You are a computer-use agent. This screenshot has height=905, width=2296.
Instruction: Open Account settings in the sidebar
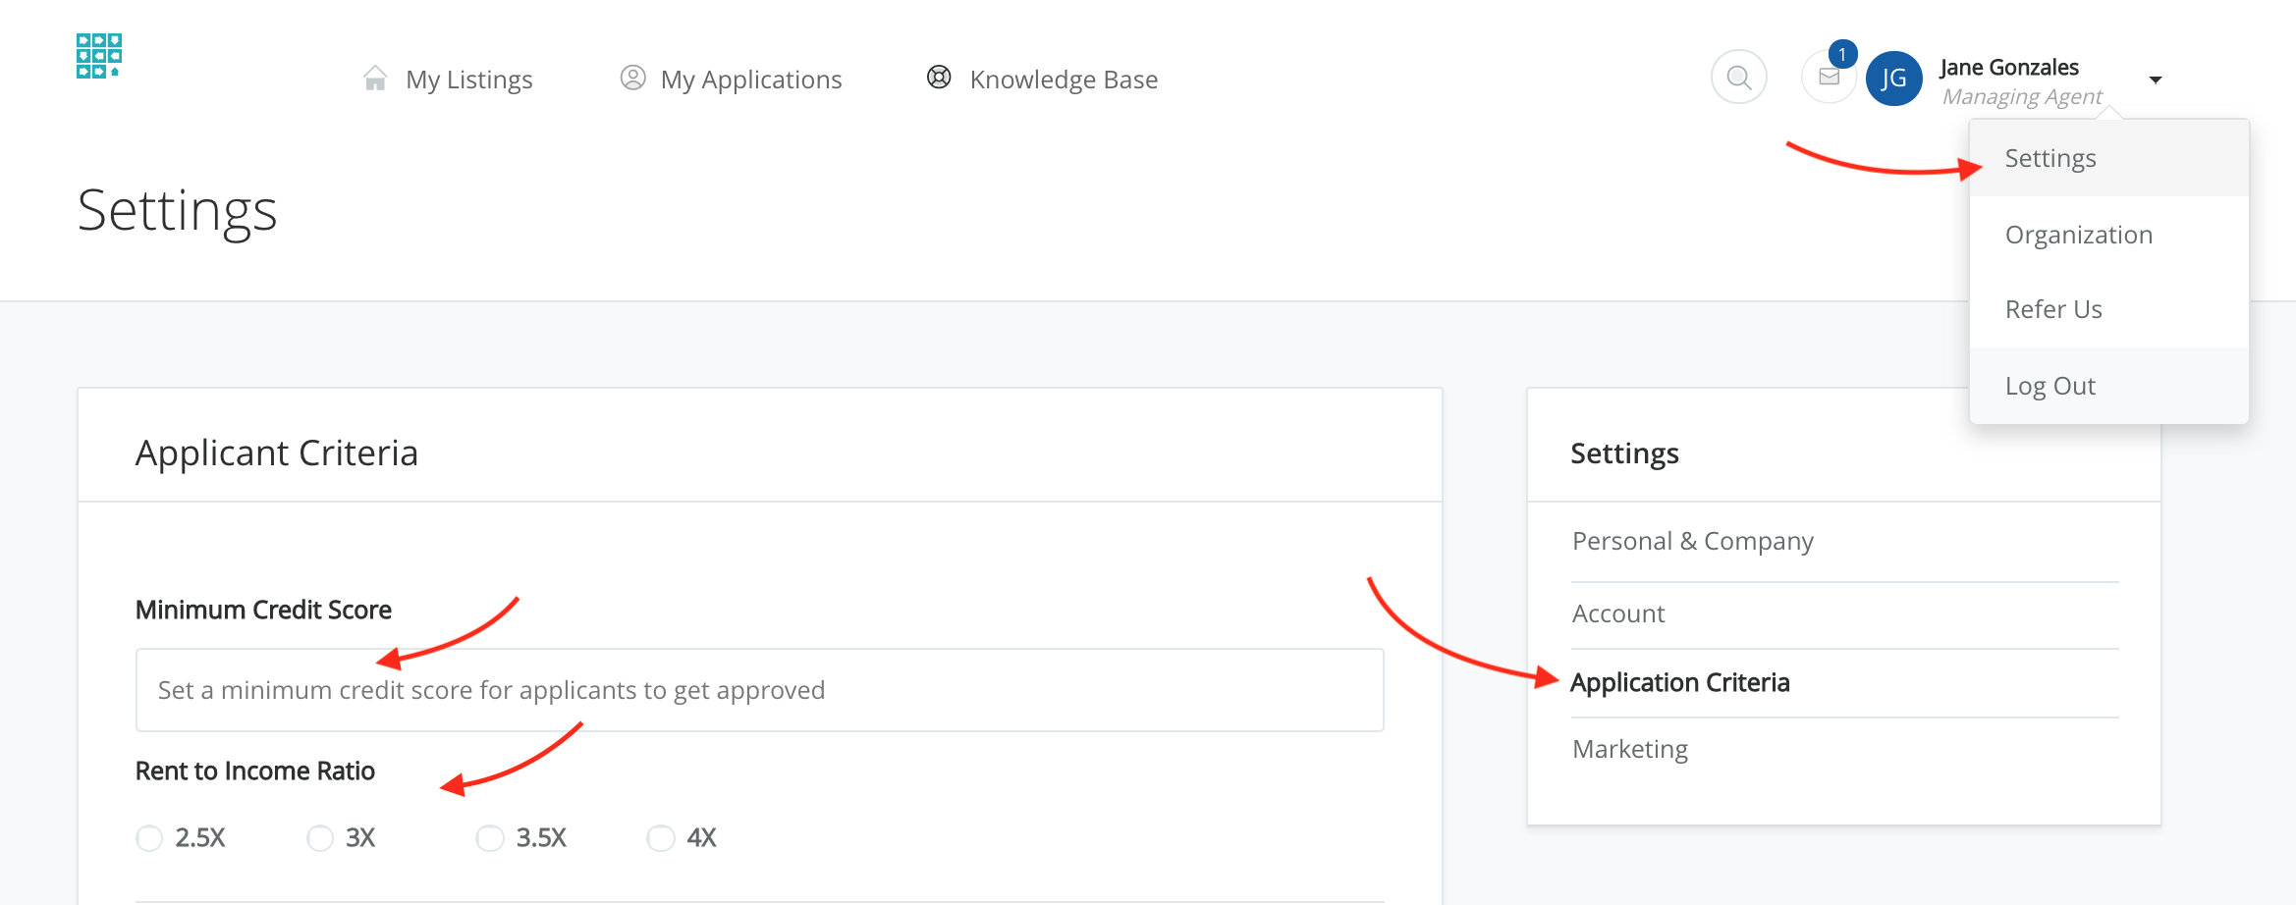pos(1618,613)
